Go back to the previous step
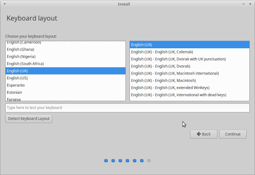 point(203,134)
